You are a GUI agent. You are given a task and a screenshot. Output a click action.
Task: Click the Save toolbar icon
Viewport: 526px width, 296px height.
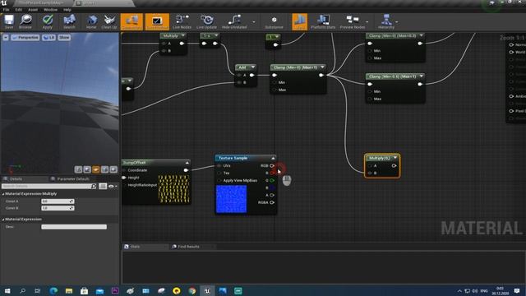9,22
